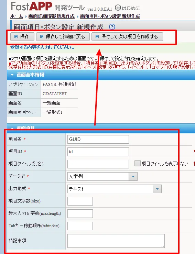This screenshot has width=195, height=254.
Task: Open 画面項目・ボタン設定 新規作成 breadcrumb link
Action: pyautogui.click(x=110, y=16)
